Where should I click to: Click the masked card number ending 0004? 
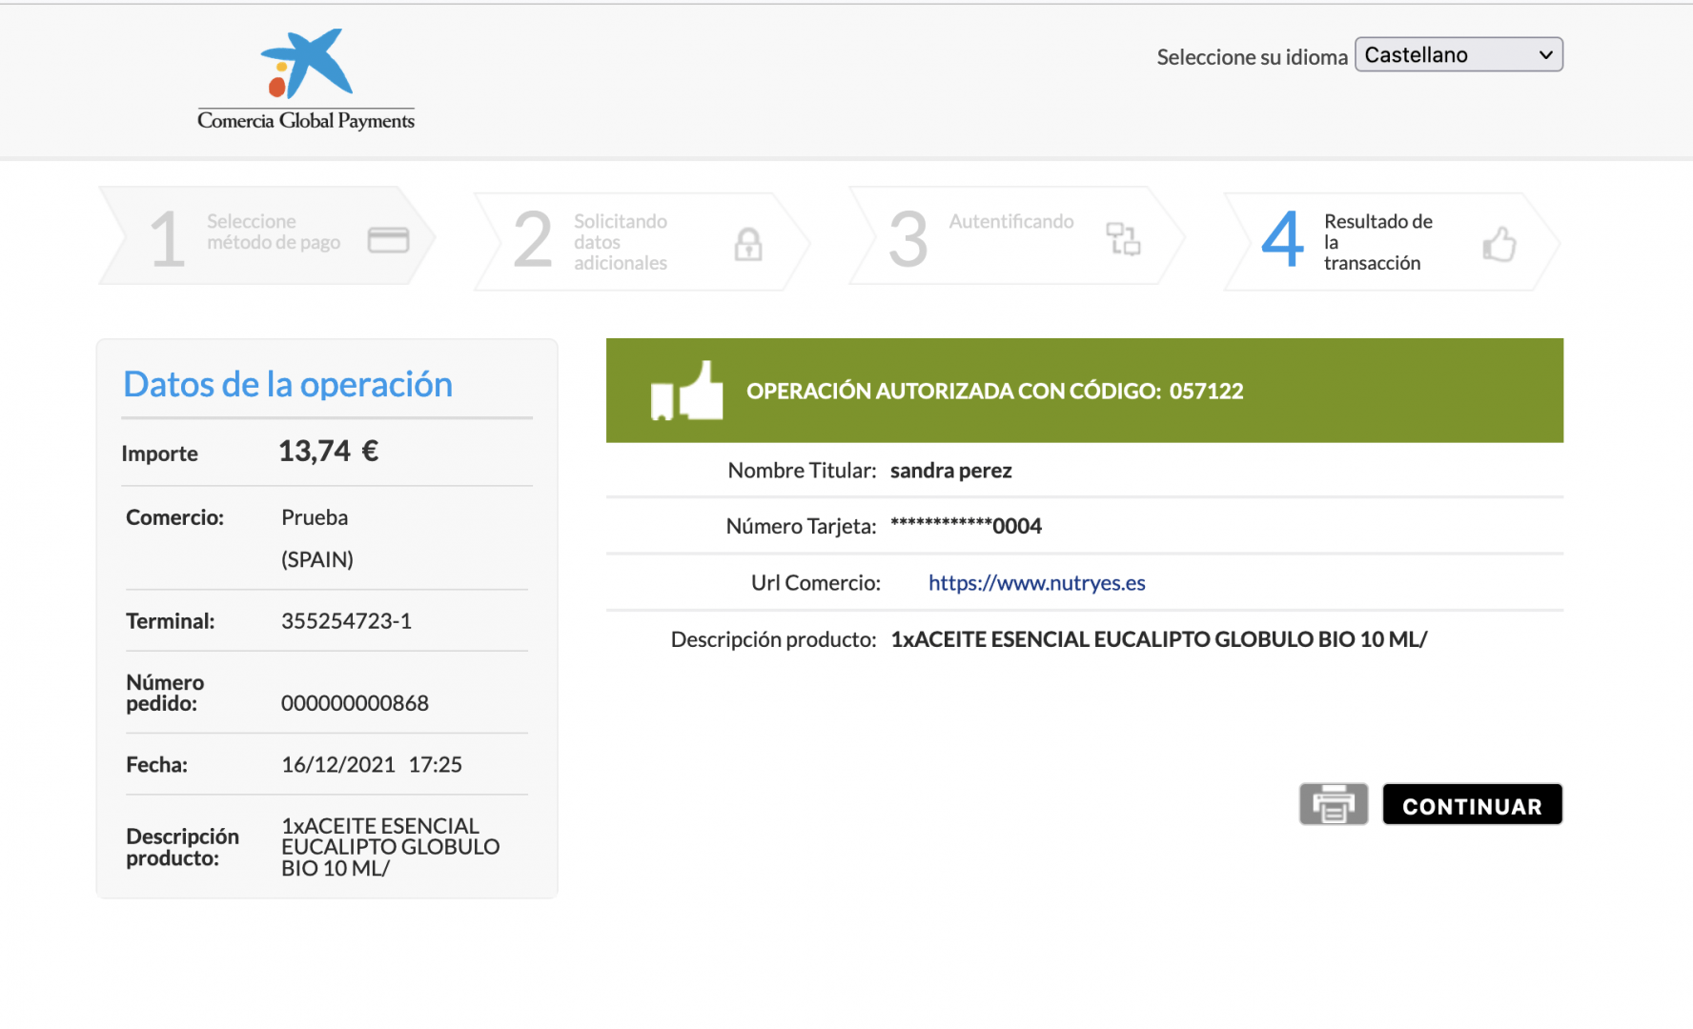(x=966, y=526)
